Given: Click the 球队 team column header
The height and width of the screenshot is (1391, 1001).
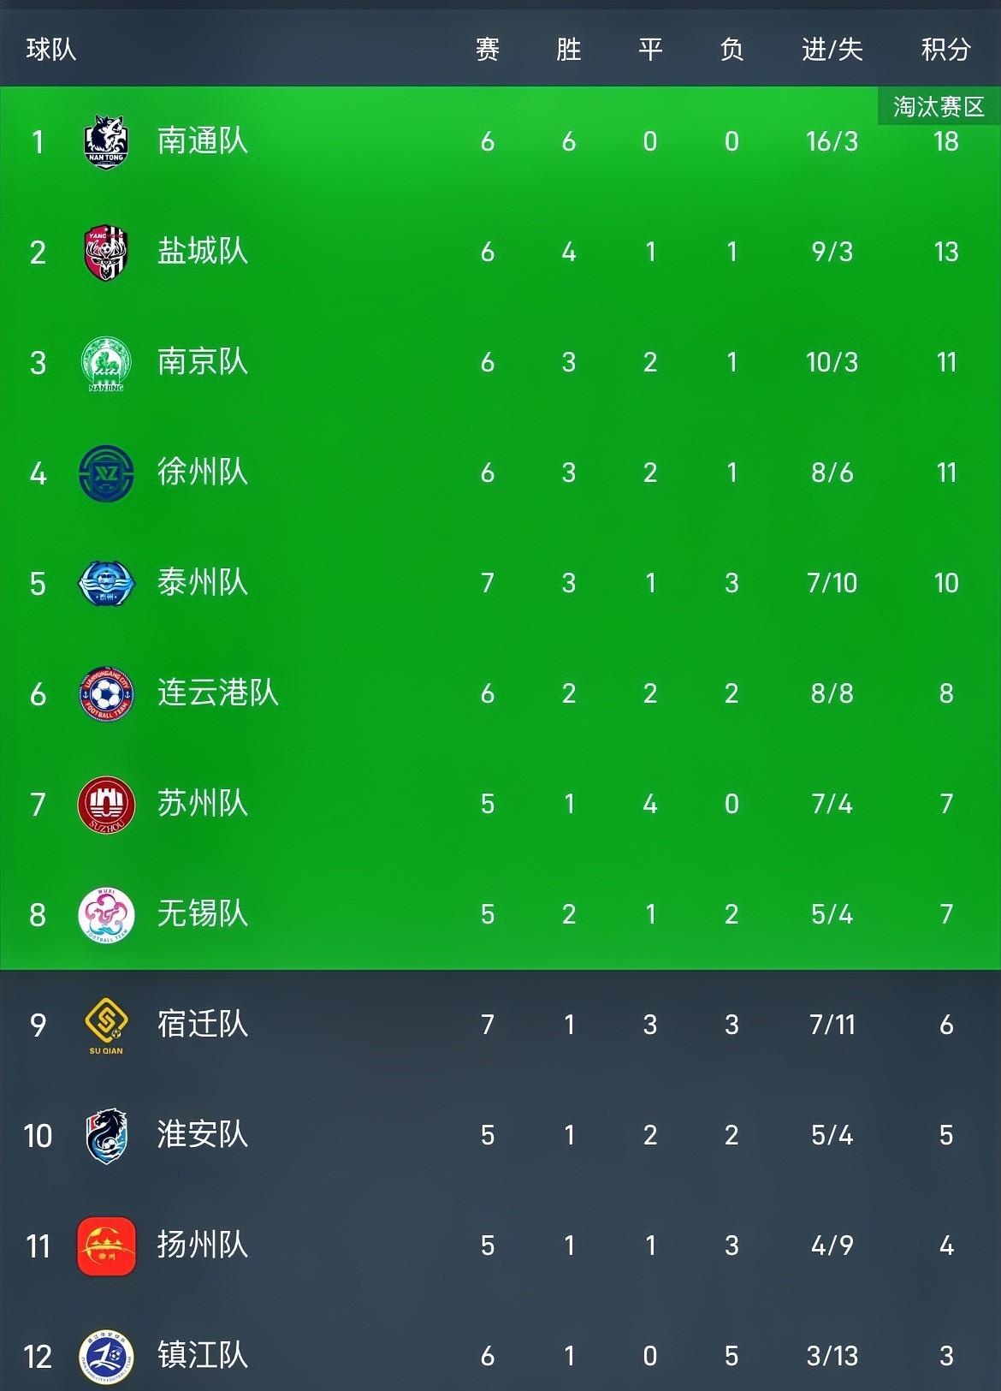Looking at the screenshot, I should [x=51, y=50].
